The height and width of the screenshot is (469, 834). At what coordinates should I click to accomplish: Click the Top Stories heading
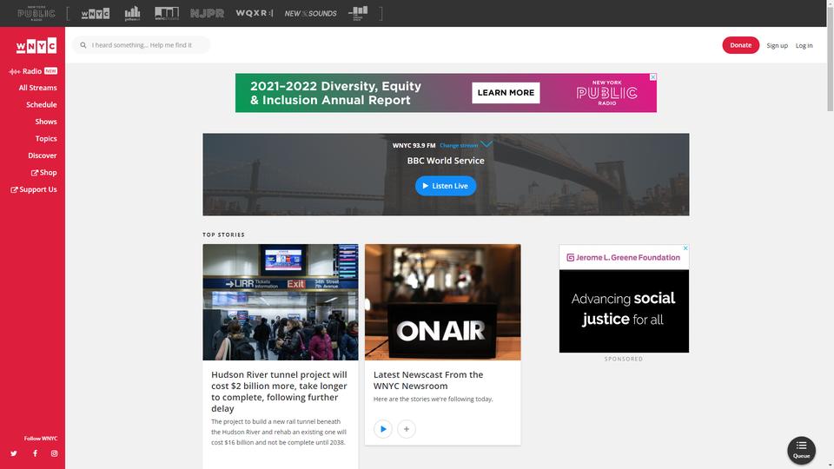click(x=223, y=234)
